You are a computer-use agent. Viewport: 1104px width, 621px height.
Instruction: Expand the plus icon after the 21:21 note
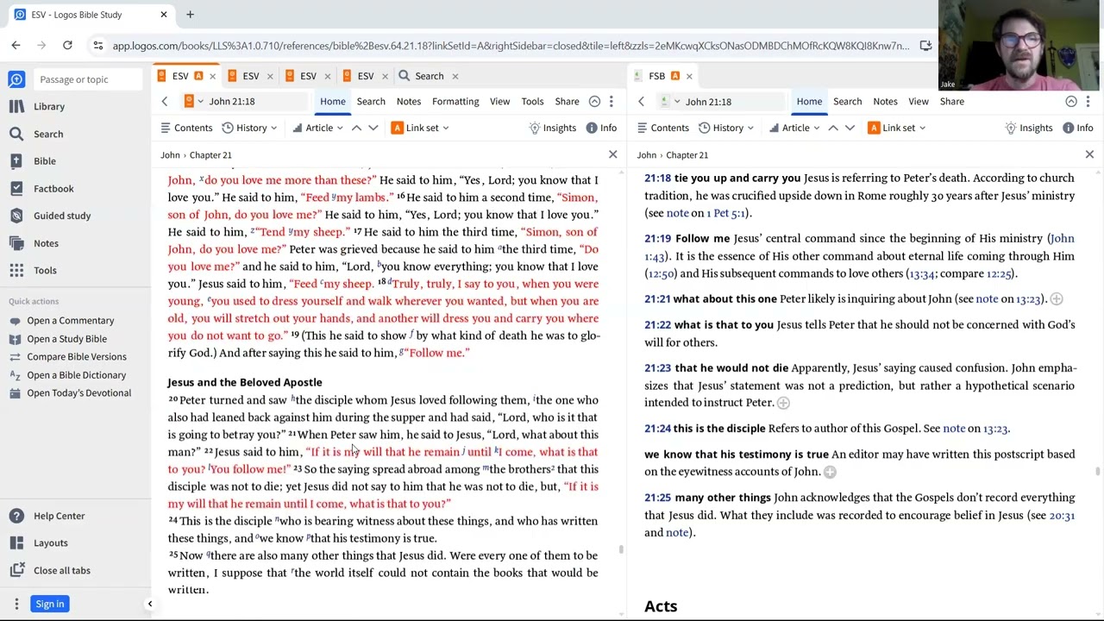point(1057,299)
